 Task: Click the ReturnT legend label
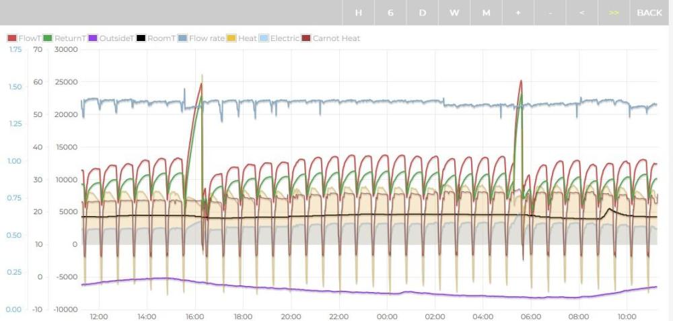coord(71,38)
